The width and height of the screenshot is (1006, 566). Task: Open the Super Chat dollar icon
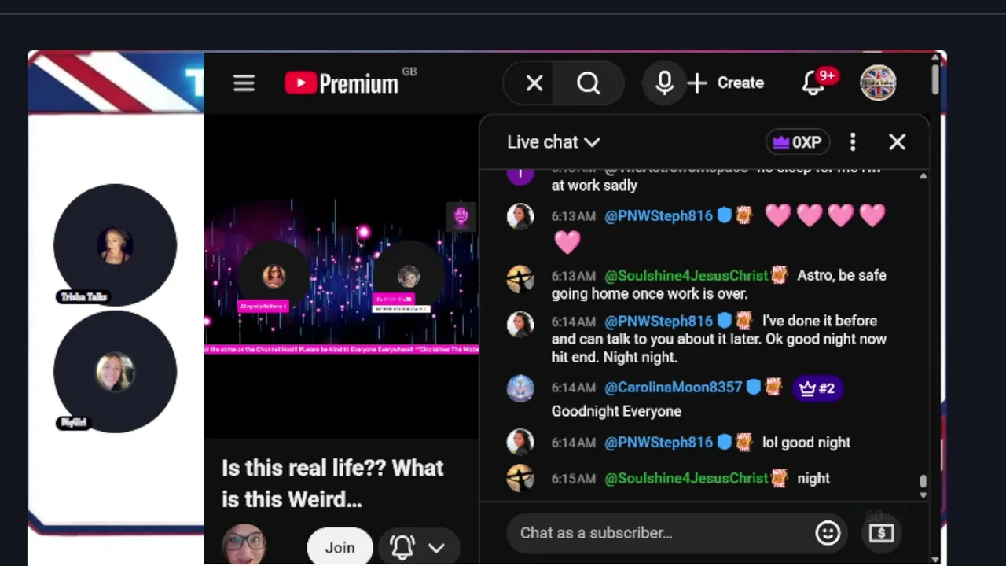pos(881,533)
